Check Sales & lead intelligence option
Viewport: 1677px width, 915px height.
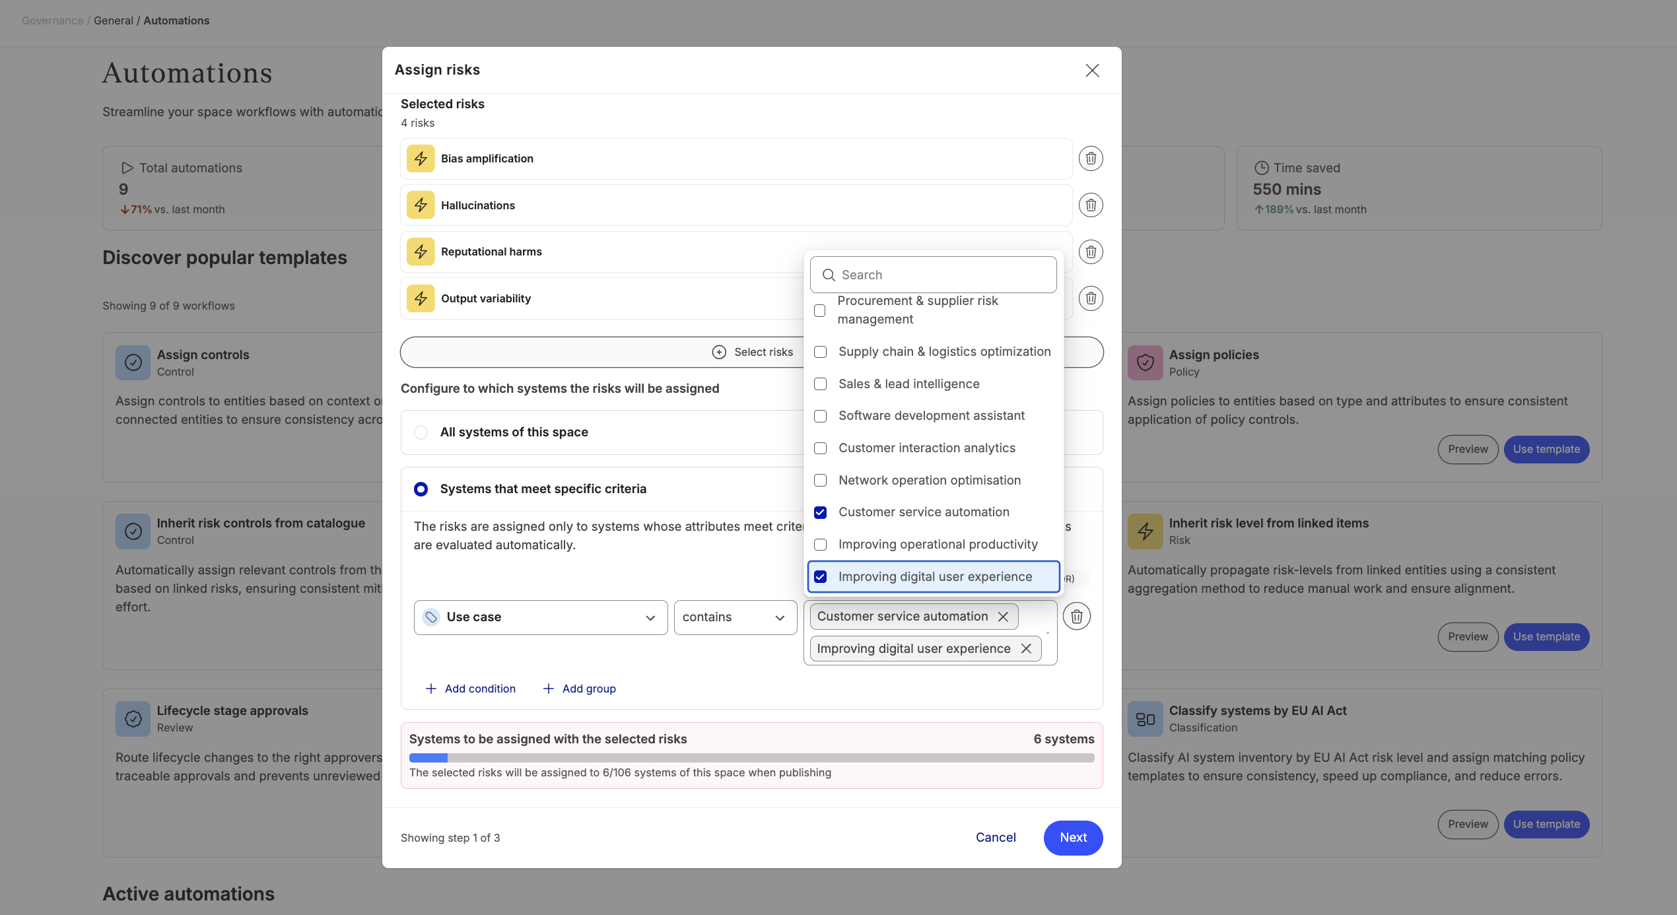[820, 384]
